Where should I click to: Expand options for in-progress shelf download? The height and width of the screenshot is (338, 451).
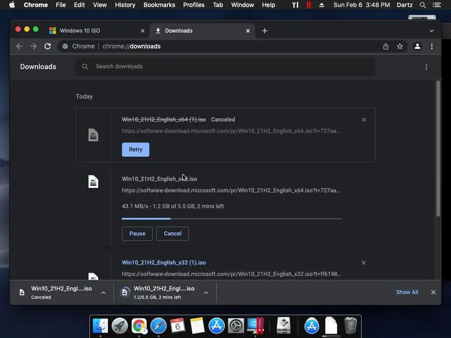tap(206, 293)
